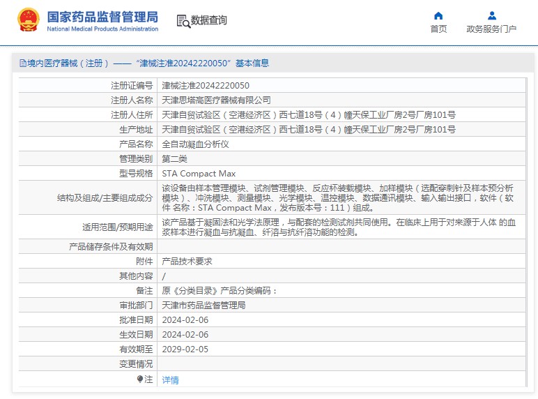Click the model value STA Compact Max
Viewport: 538px width, 399px height.
pos(199,174)
